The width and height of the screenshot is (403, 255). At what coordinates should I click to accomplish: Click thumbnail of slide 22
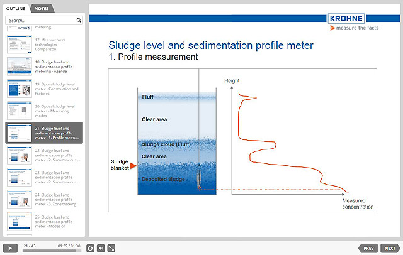click(20, 155)
